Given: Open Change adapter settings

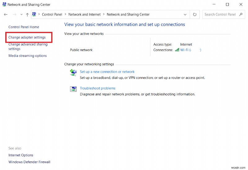Looking at the screenshot, I should pos(27,37).
